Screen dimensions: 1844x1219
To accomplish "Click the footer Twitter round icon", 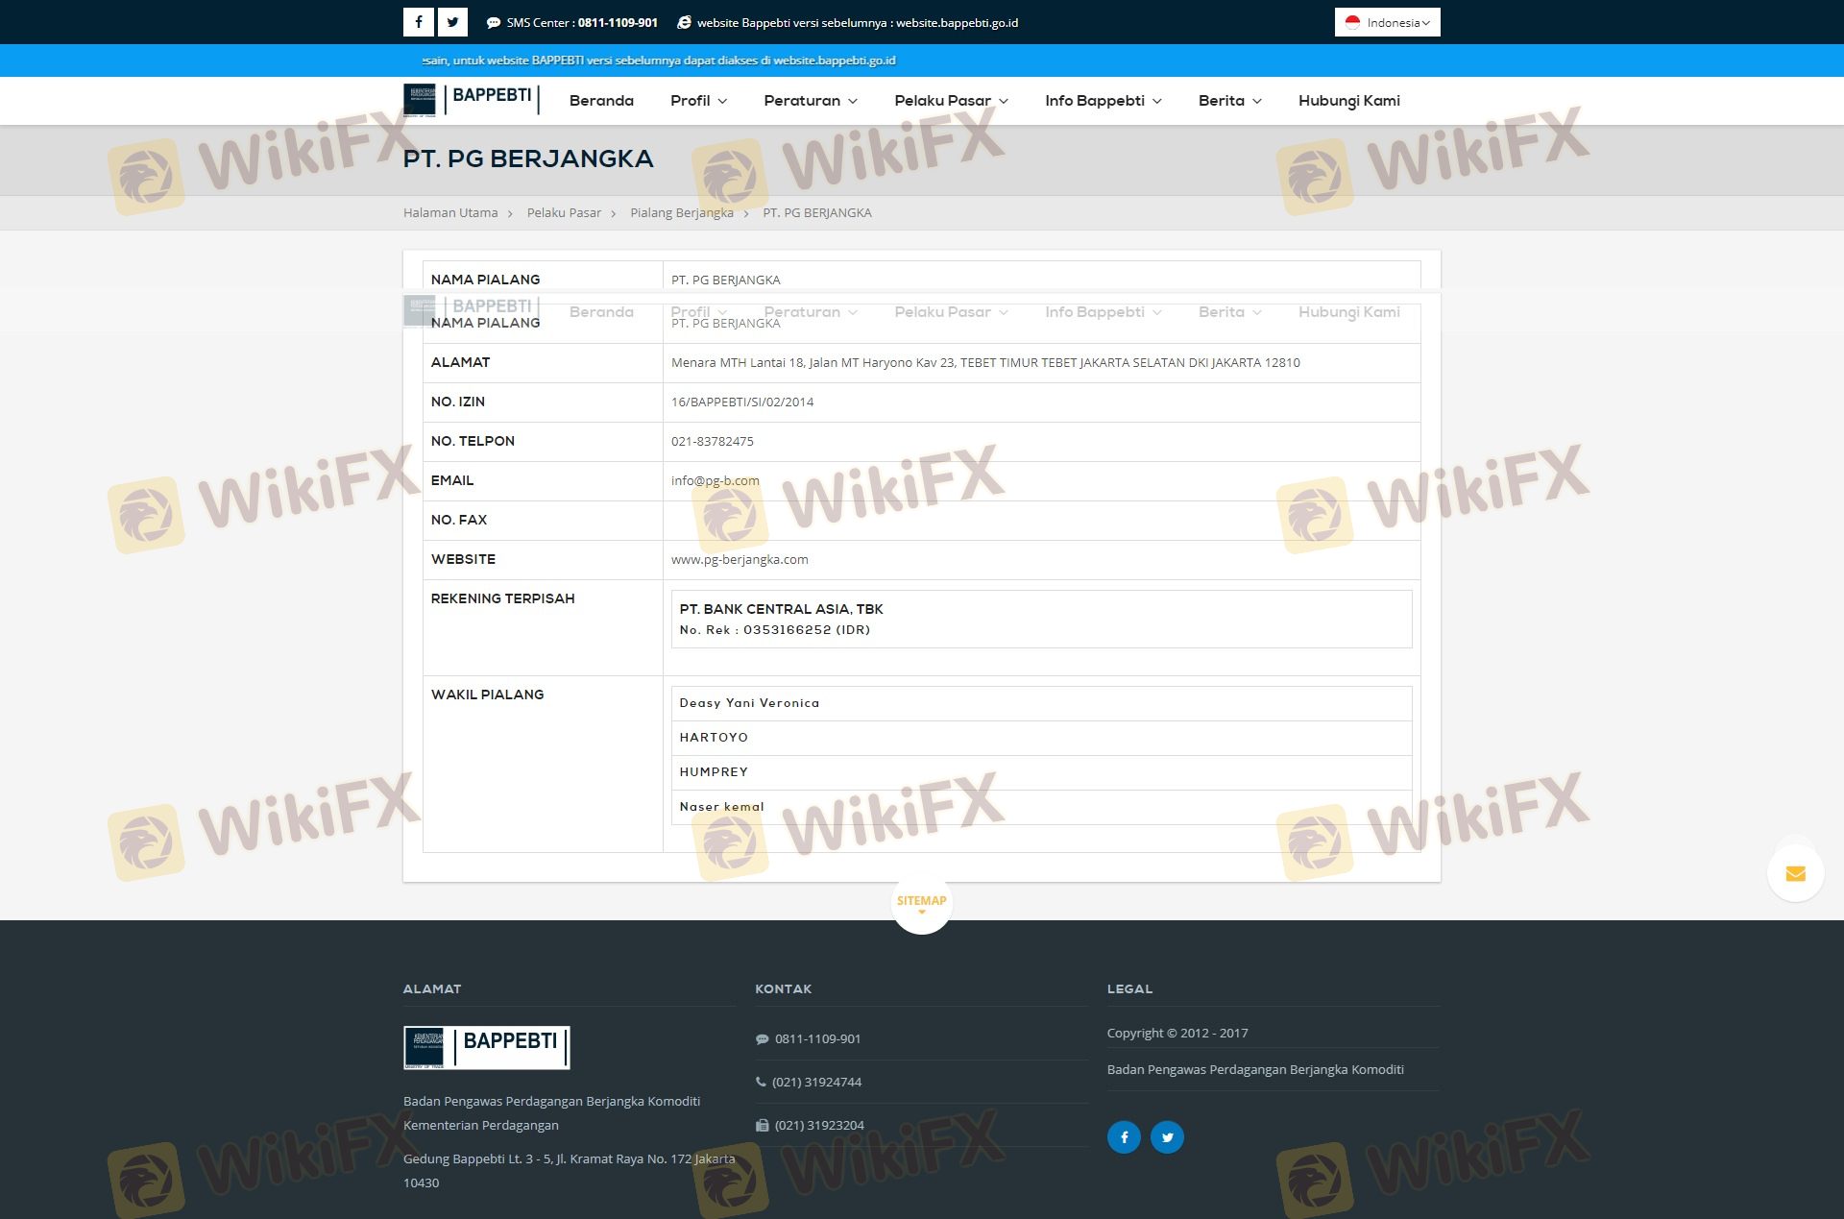I will 1167,1137.
